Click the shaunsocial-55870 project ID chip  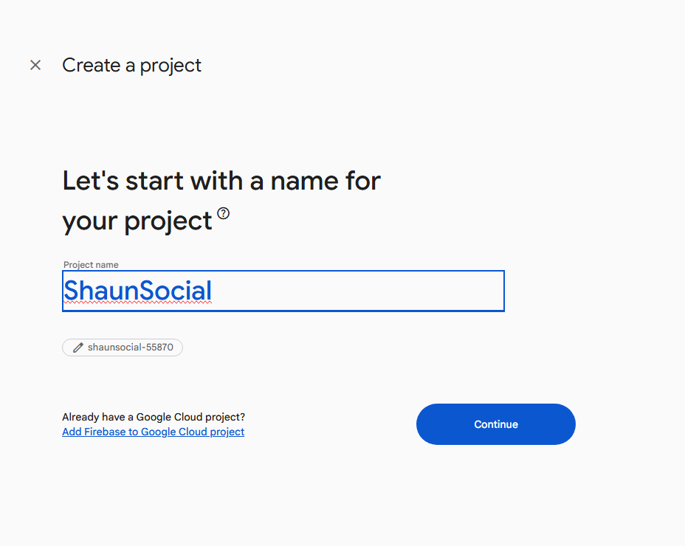coord(123,347)
